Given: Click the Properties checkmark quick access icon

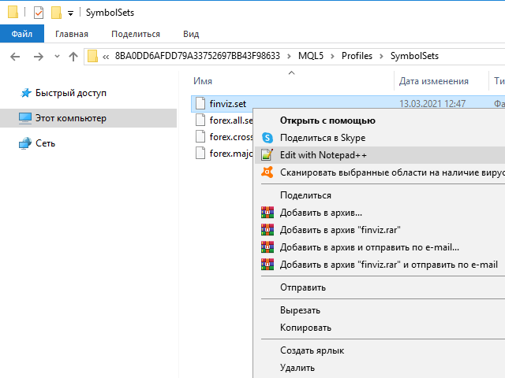Looking at the screenshot, I should (39, 13).
